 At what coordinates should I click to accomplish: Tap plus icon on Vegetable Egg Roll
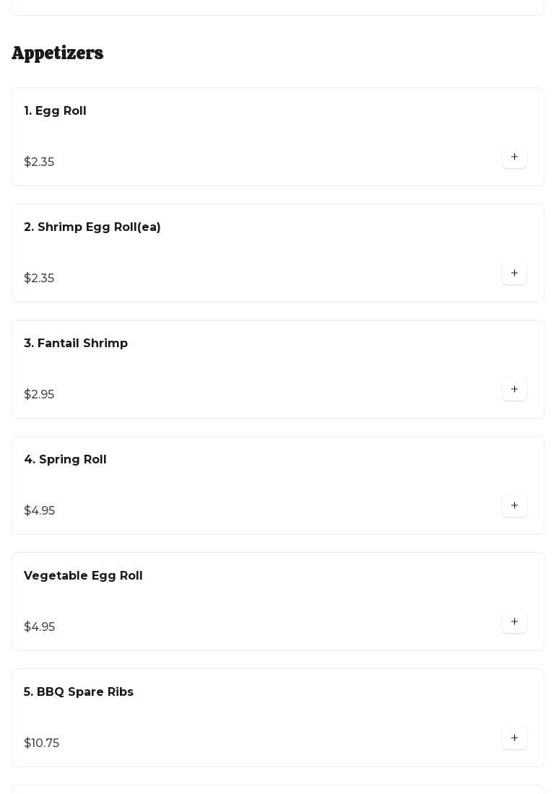tap(514, 622)
